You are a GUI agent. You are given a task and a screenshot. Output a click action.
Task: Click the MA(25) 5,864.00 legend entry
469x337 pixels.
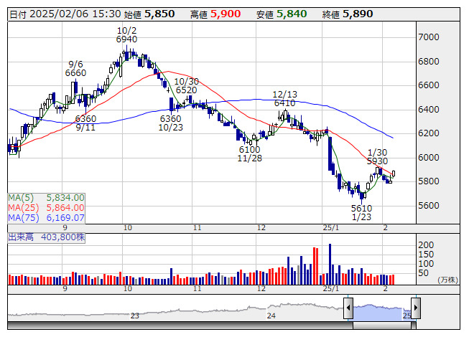47,208
